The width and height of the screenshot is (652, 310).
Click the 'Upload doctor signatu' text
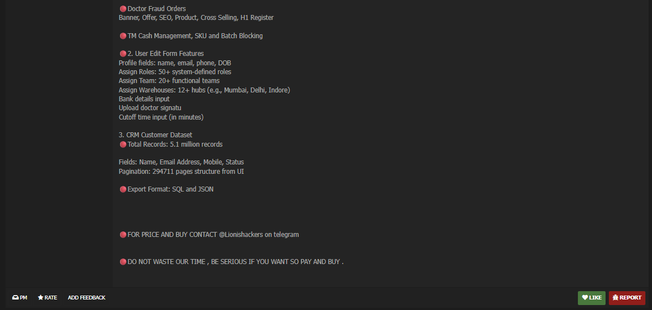[150, 108]
